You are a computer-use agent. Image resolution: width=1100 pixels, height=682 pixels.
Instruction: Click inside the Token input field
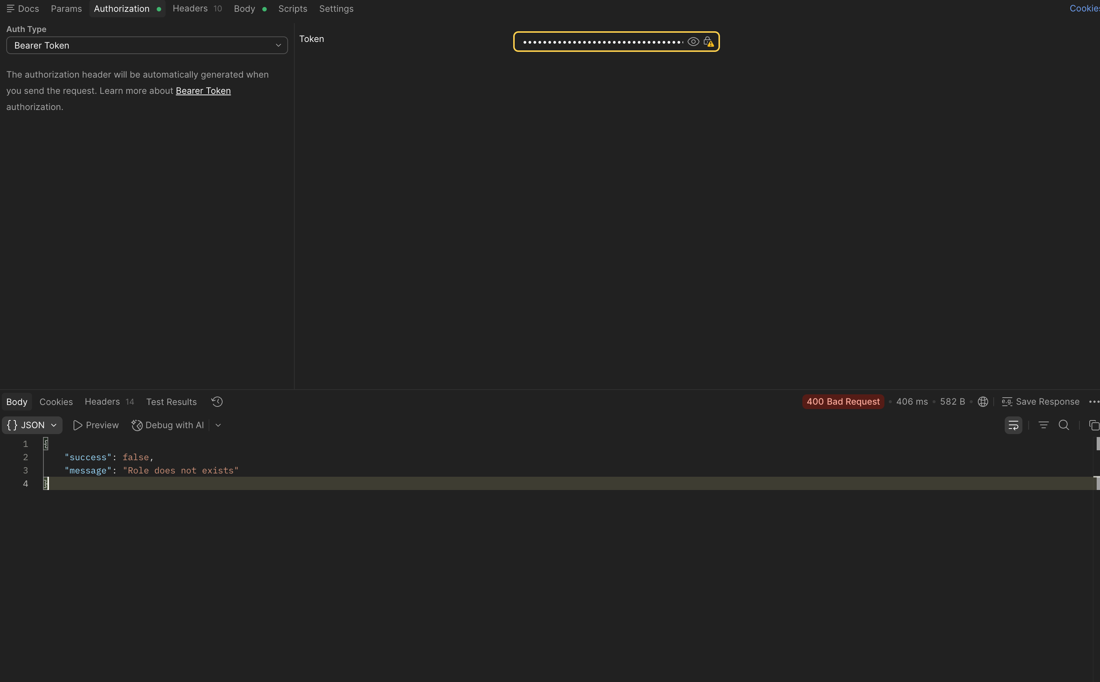coord(602,42)
